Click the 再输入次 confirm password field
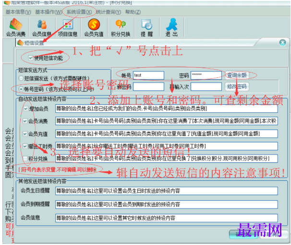The width and height of the screenshot is (291, 245). [x=206, y=86]
